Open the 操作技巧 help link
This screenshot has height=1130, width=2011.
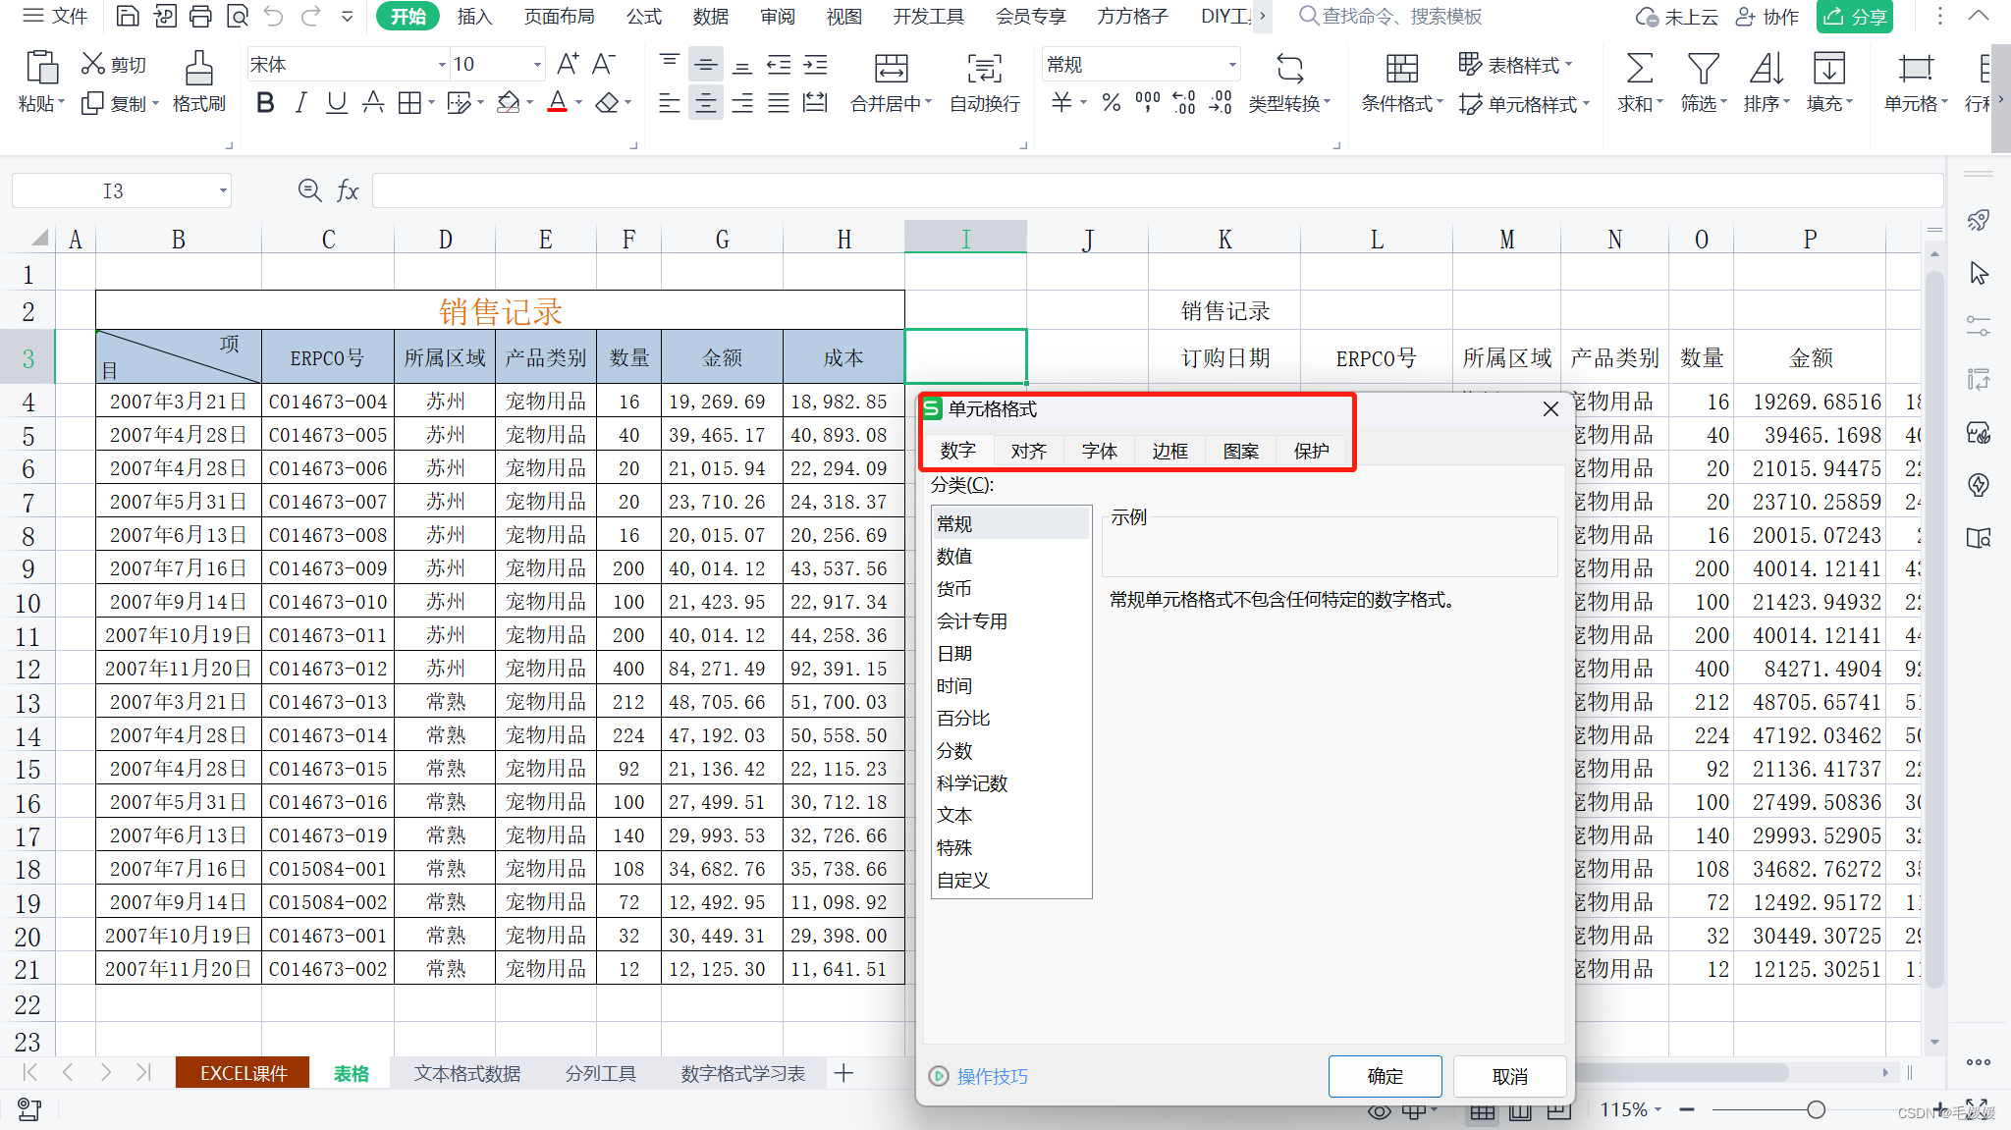(992, 1076)
